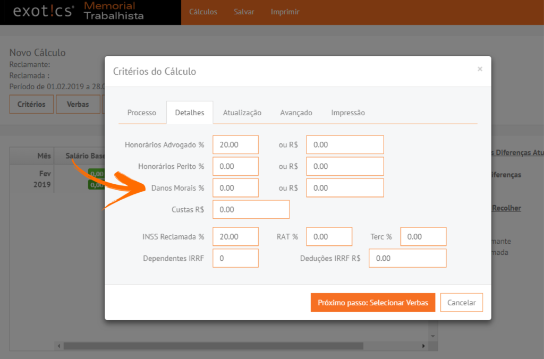Click Imprimir in the top bar
544x359 pixels.
[285, 12]
